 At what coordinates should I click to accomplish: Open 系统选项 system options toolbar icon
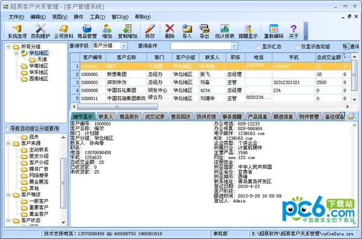pyautogui.click(x=17, y=31)
